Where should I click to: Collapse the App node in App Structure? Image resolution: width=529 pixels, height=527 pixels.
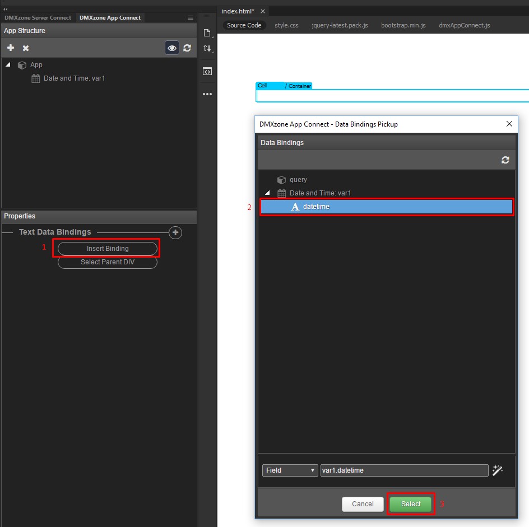click(x=8, y=64)
